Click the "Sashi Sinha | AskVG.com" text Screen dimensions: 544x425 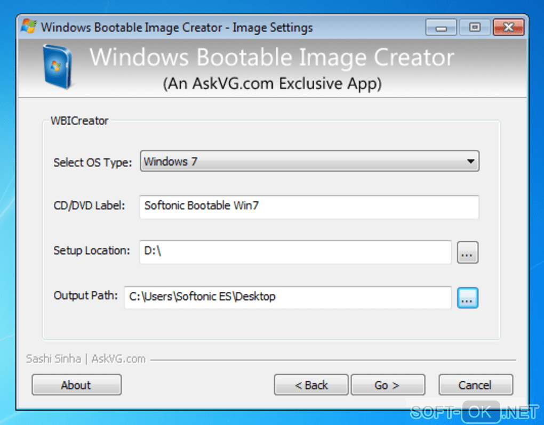click(x=86, y=359)
